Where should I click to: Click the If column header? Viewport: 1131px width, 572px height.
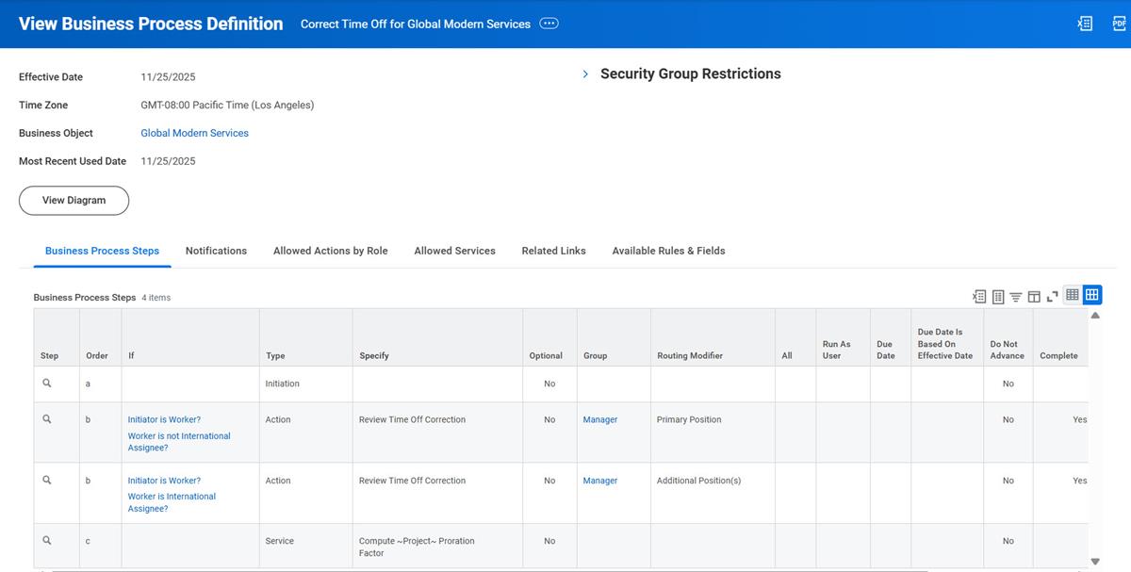point(190,337)
